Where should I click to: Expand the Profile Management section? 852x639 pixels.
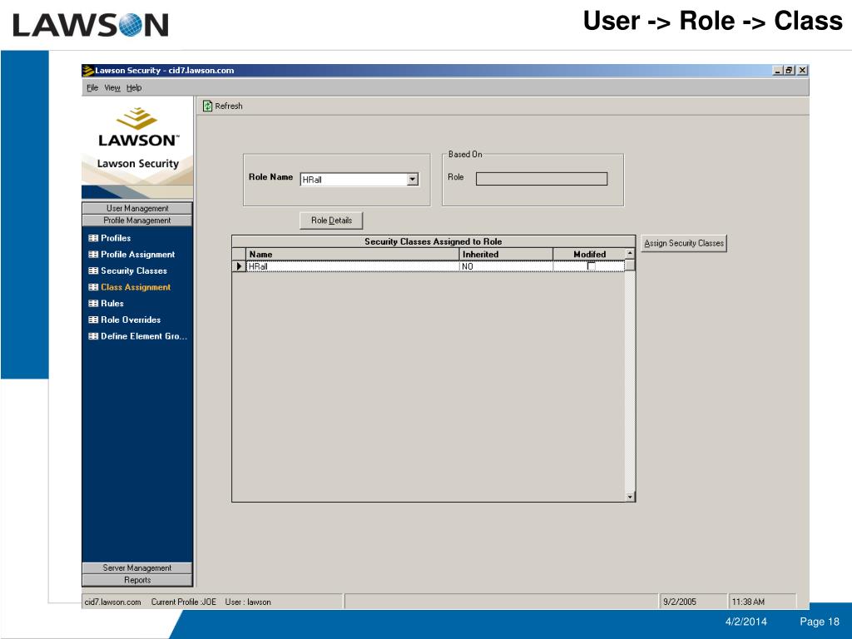137,220
